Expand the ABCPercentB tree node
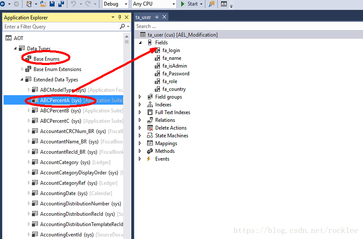Screen dimensions: 363x239 point(29,111)
